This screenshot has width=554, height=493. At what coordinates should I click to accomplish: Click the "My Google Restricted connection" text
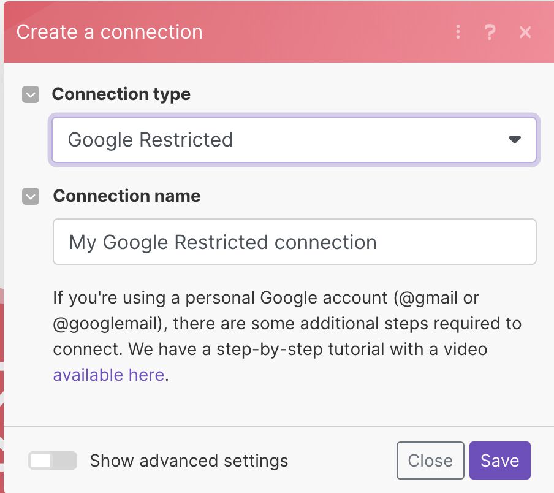point(222,242)
